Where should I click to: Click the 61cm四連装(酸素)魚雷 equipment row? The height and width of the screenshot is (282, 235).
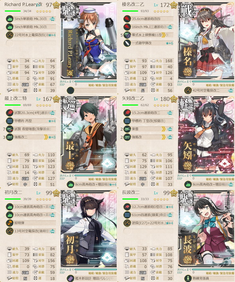point(148,215)
